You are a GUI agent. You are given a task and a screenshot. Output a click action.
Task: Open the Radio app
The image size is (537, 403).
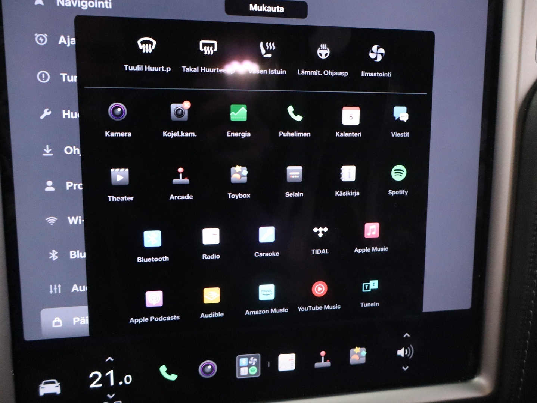click(211, 244)
